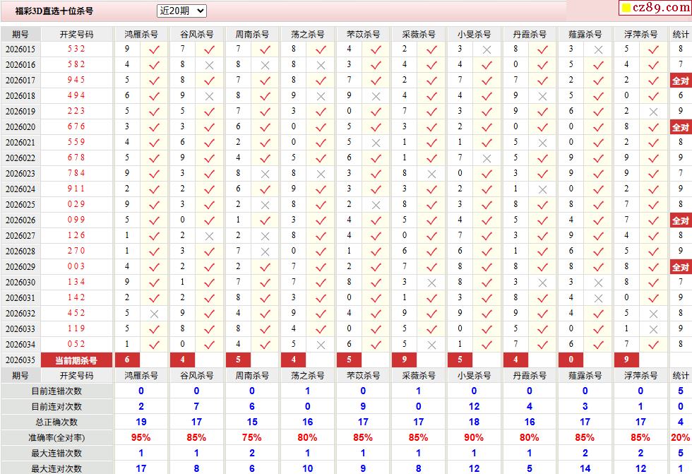Click the 总正确次数 row label

pyautogui.click(x=56, y=422)
